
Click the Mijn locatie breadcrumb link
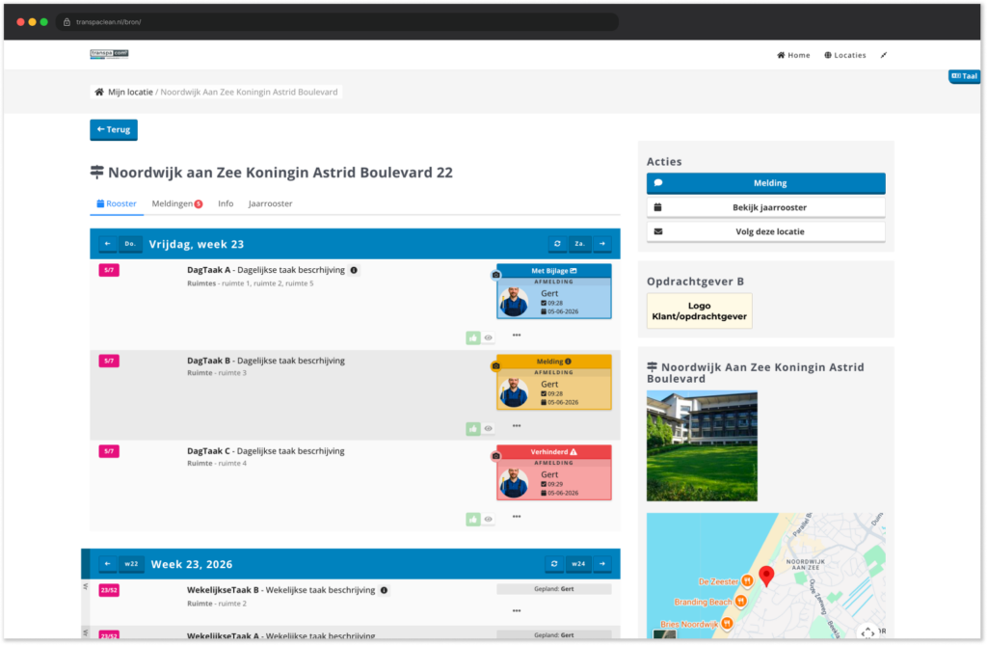[x=130, y=92]
